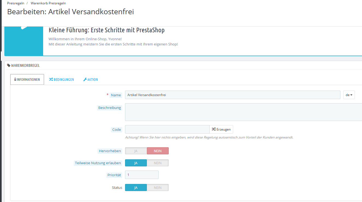Switch Status to NEIN
362x202 pixels.
158,187
